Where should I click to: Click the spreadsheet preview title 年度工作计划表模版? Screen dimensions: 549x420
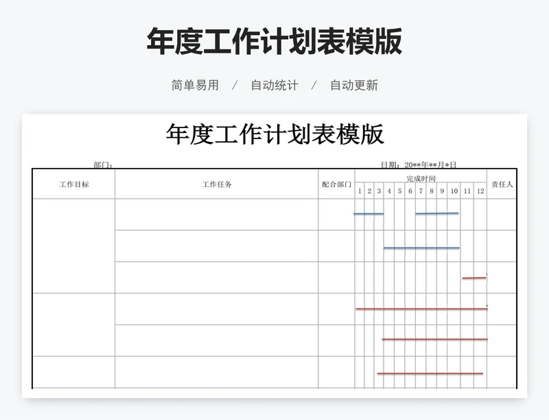click(x=275, y=134)
